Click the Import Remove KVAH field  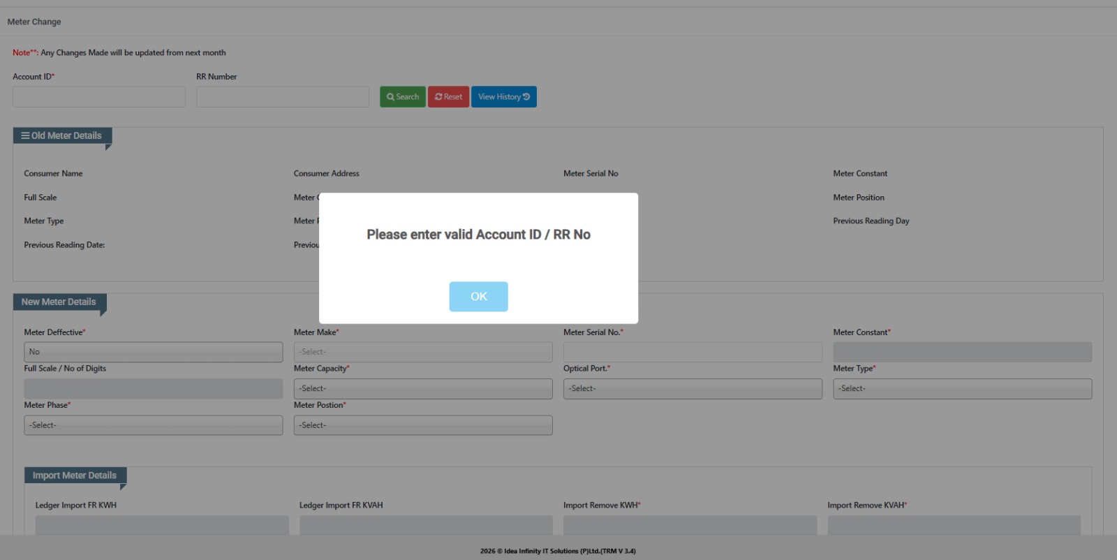click(954, 525)
